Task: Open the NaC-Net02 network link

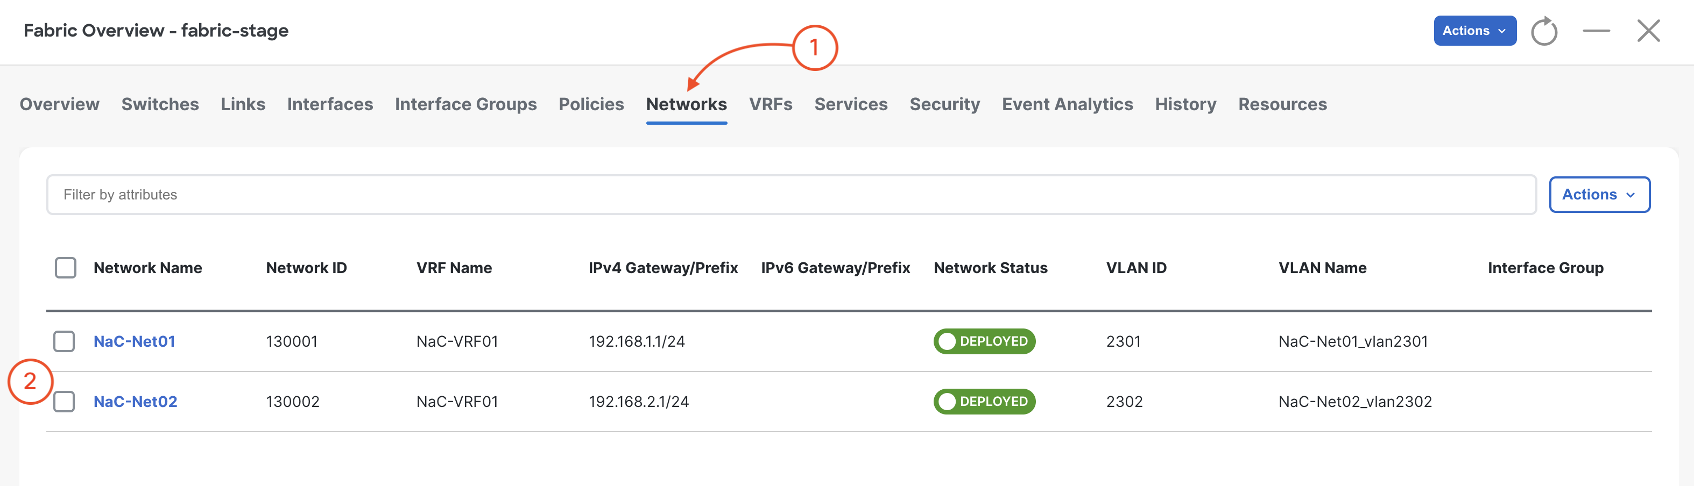Action: [x=136, y=401]
